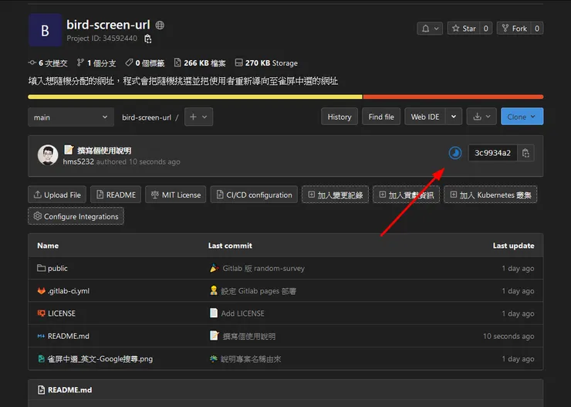The image size is (571, 407).
Task: Click the 加入 Kubernetes 叢集 button
Action: [490, 195]
